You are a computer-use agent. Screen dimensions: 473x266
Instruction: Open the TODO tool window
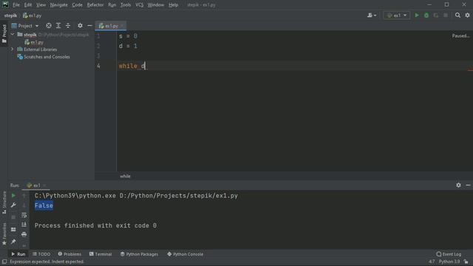point(41,254)
